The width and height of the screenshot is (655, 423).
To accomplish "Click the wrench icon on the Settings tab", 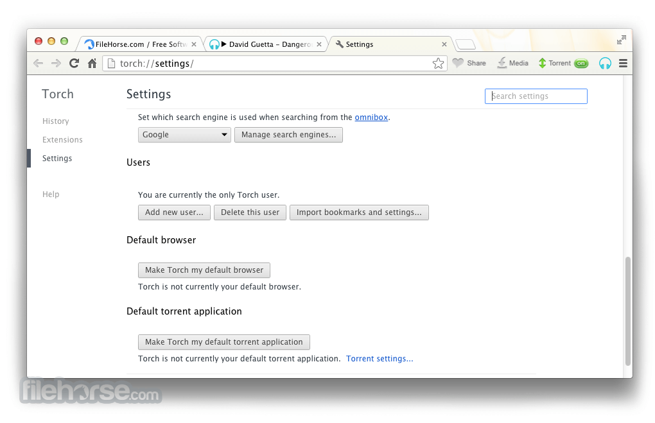I will tap(340, 44).
